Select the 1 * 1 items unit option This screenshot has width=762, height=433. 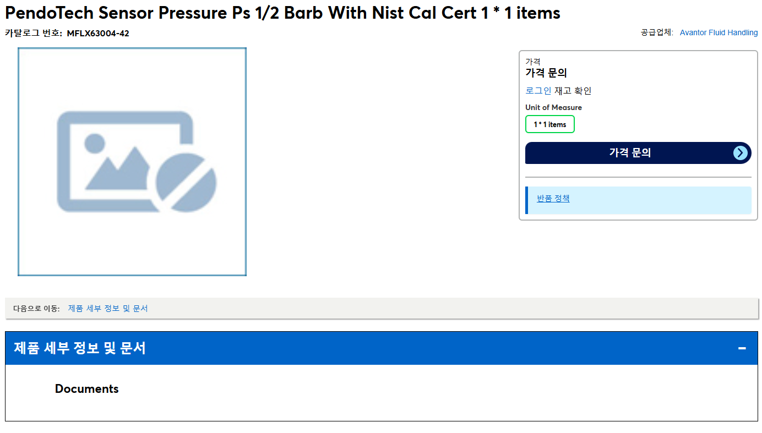(x=550, y=124)
